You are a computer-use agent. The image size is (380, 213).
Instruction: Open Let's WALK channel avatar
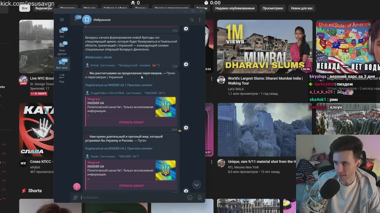click(x=221, y=80)
